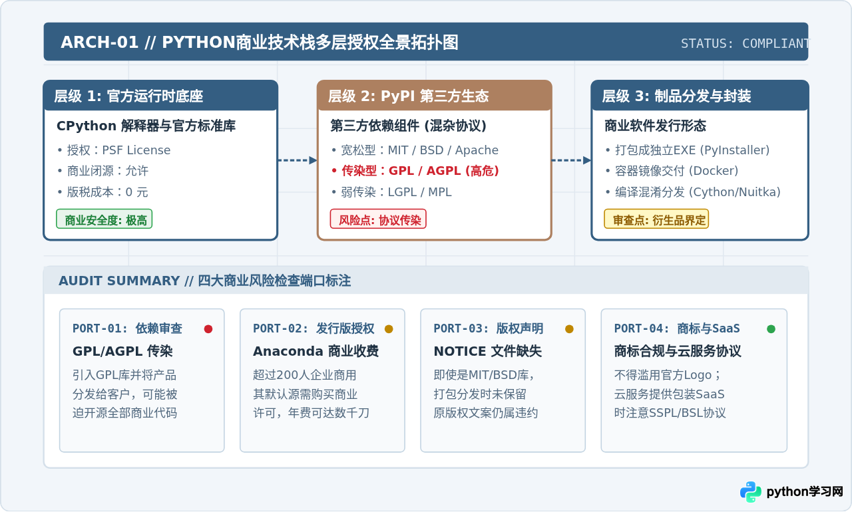
Task: Click the 许可，年费可达数千刀 description line
Action: pos(311,413)
